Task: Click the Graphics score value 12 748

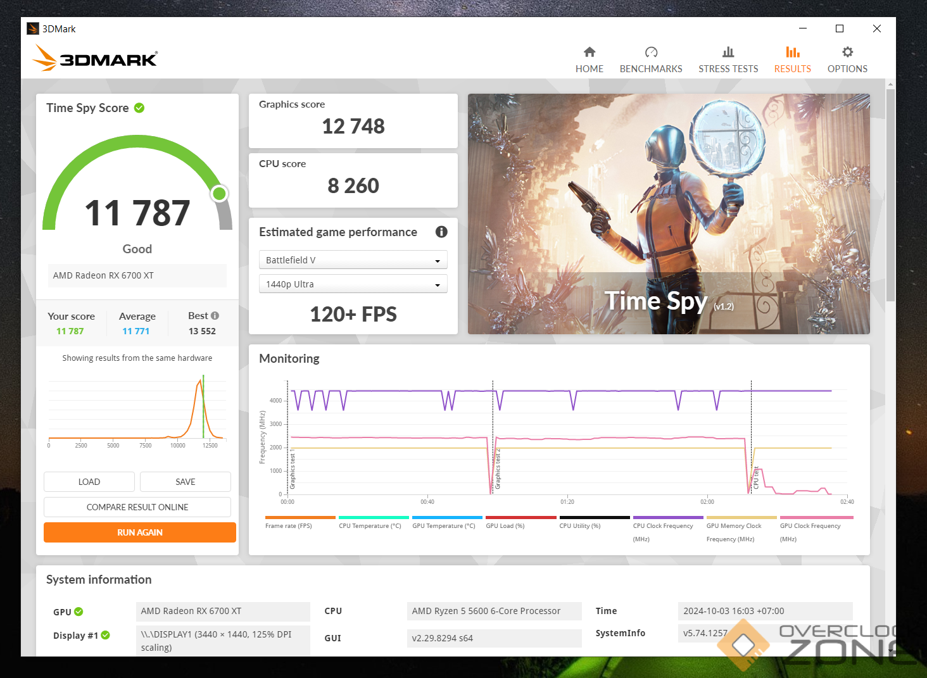Action: (x=353, y=127)
